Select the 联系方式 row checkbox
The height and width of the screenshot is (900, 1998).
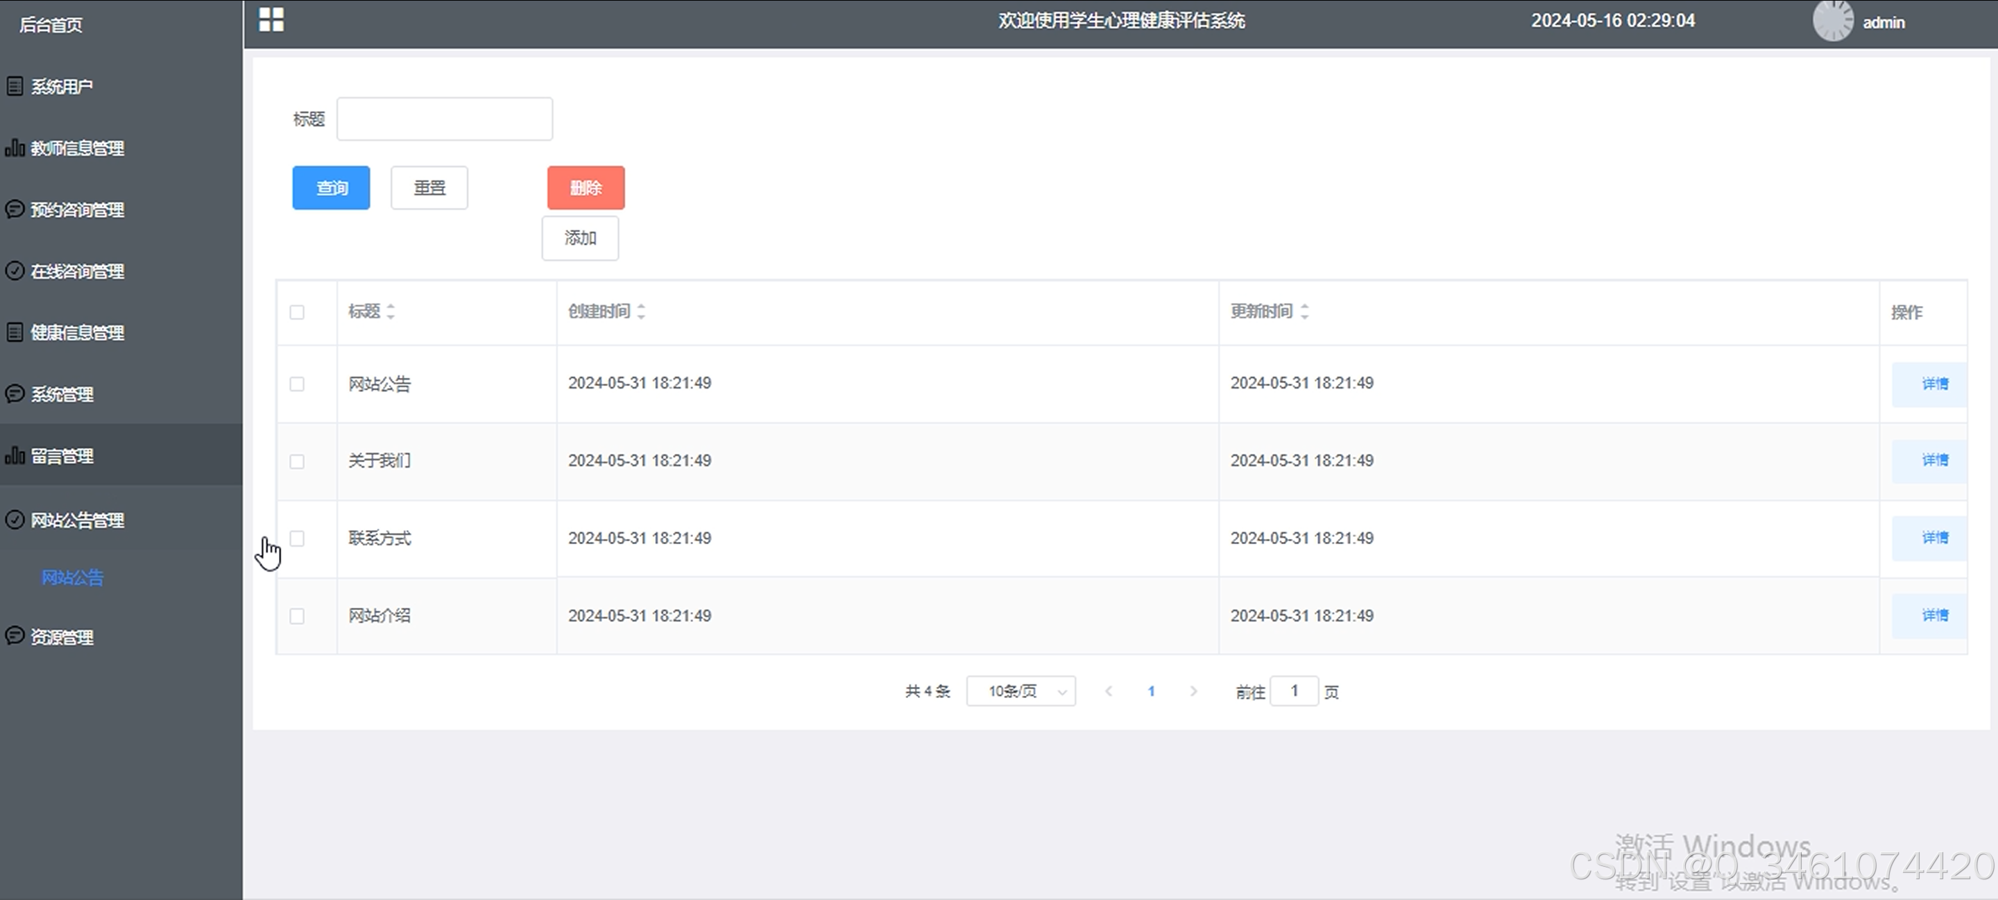point(297,538)
